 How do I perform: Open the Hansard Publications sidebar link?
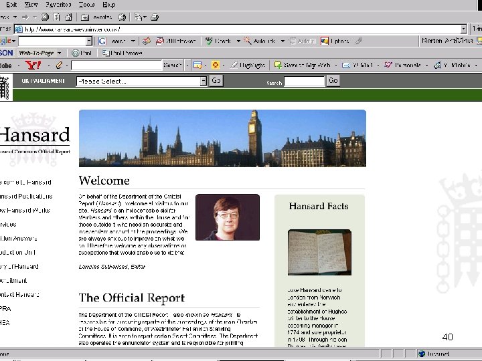tap(26, 196)
